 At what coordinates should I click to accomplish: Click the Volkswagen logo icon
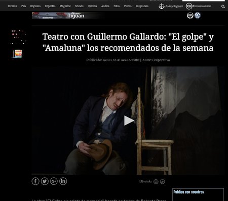pos(198,15)
